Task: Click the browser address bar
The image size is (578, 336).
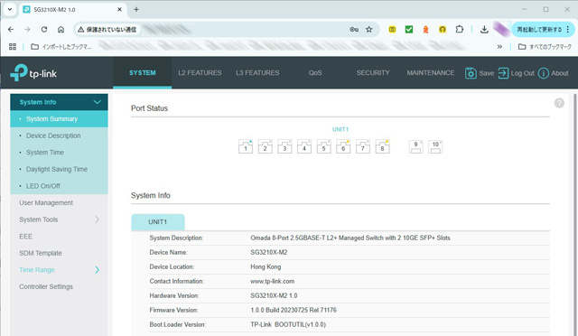Action: (x=227, y=30)
